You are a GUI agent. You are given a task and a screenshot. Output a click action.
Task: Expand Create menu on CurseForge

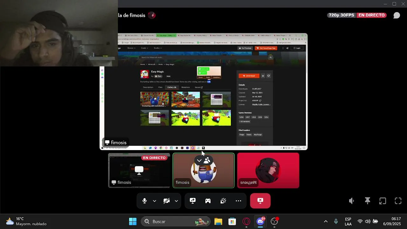tap(145, 48)
